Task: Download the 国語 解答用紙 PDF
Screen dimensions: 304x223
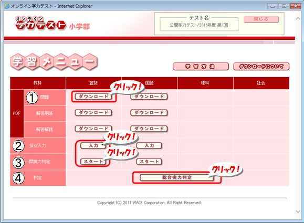Action: 149,113
